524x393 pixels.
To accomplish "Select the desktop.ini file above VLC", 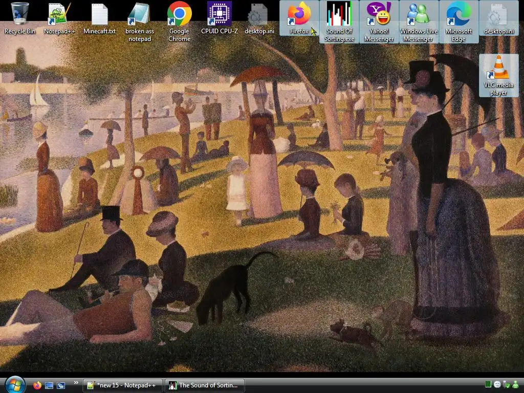I will [499, 18].
